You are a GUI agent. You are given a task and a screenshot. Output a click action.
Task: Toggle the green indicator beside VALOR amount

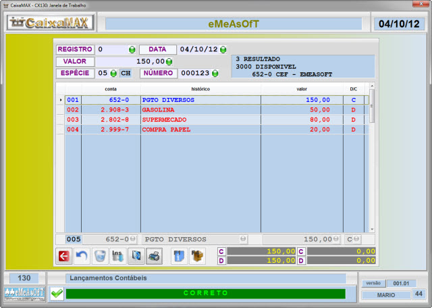pos(169,61)
